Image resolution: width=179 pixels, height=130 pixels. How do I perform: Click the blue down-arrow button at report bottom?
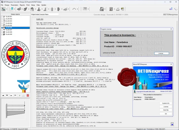pos(172,124)
